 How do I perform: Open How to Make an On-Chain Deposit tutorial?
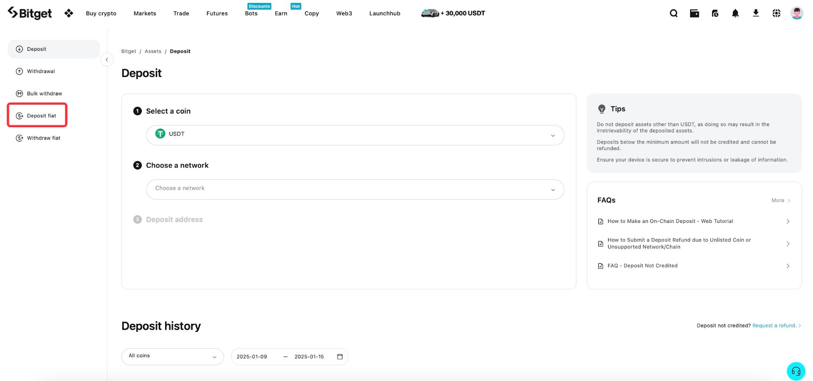coord(694,221)
